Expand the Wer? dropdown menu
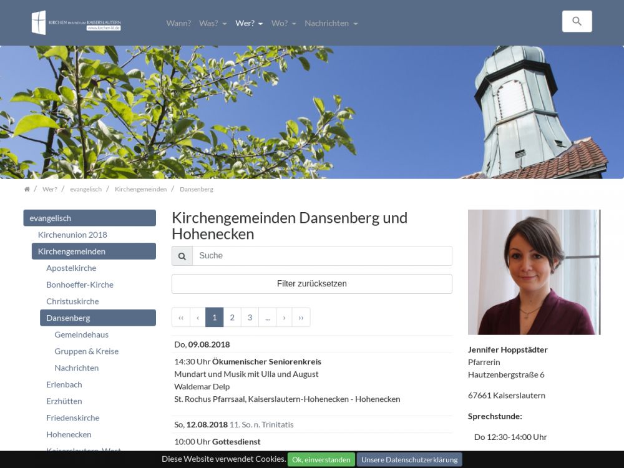This screenshot has width=624, height=468. [x=248, y=23]
